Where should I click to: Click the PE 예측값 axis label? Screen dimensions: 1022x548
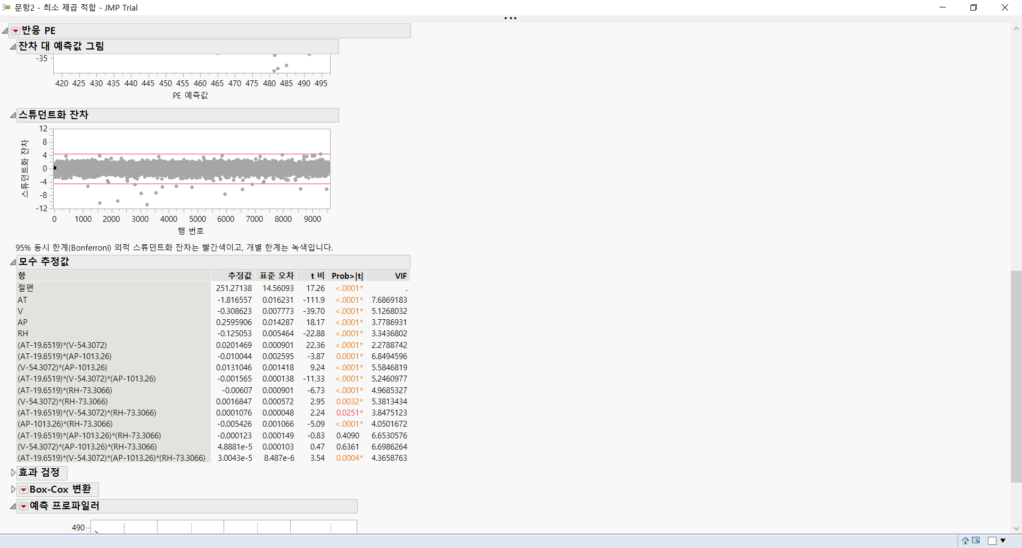click(190, 95)
